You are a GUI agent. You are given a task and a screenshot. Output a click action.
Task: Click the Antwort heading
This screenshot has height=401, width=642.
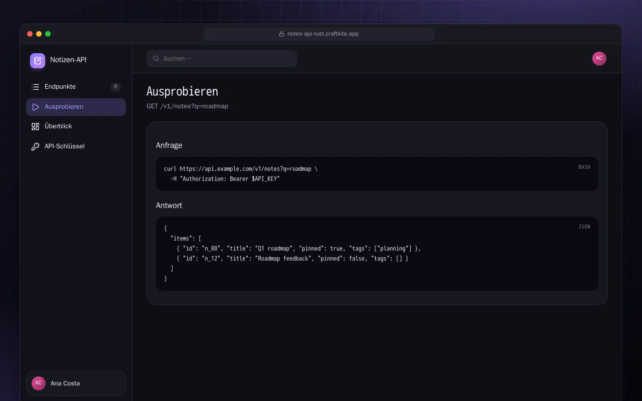[169, 206]
